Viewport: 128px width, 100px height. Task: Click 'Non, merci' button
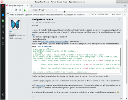(x=116, y=15)
